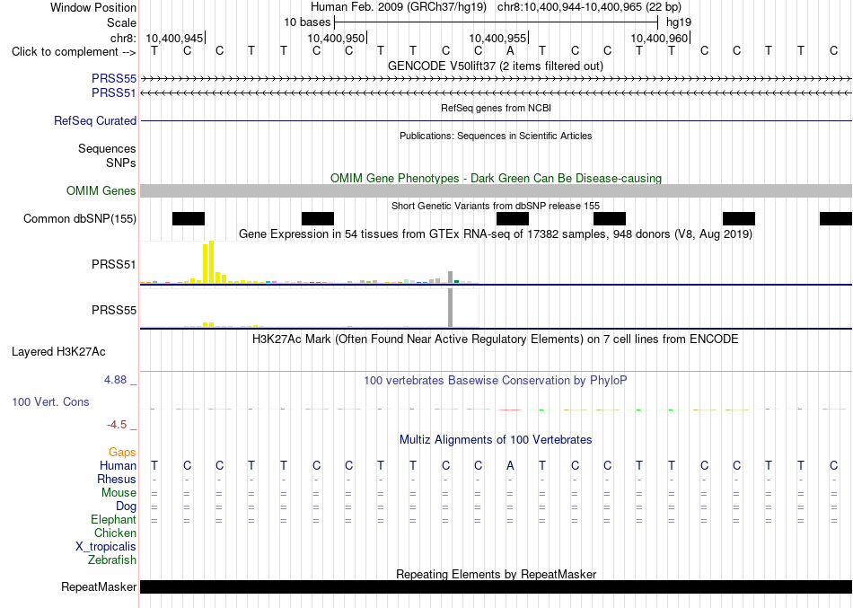This screenshot has height=608, width=853.
Task: Click the 10,400,950 coordinate marker
Action: coord(336,38)
